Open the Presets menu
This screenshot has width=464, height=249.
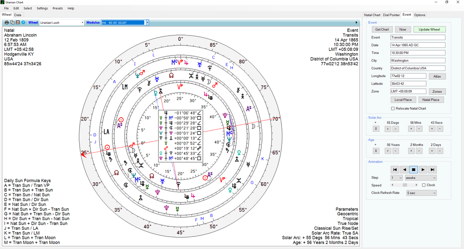58,8
